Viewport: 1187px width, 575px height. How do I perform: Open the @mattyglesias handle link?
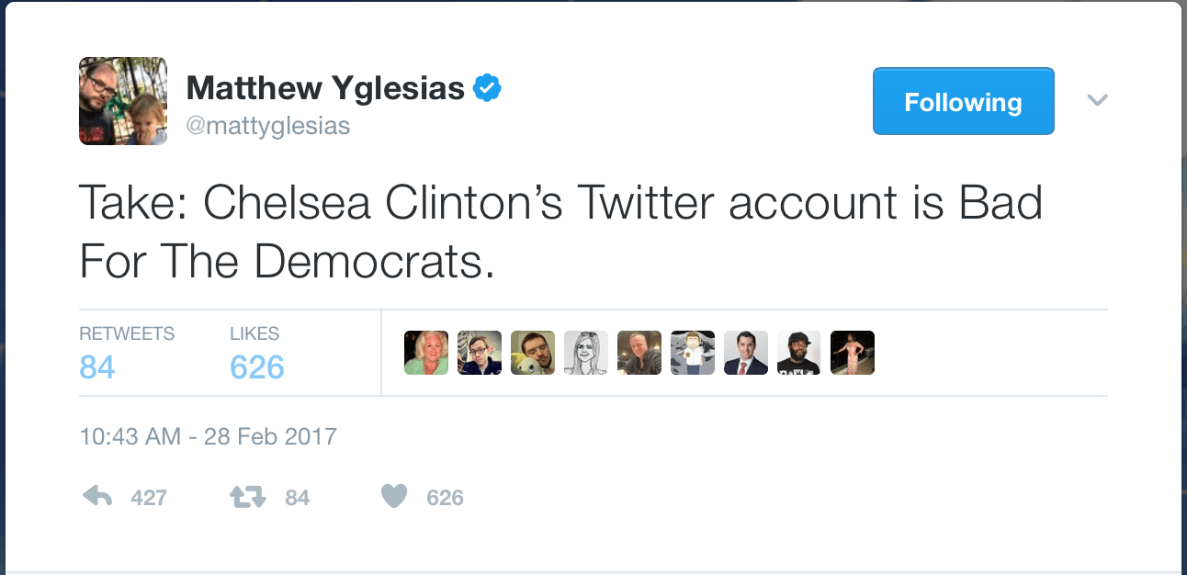click(268, 125)
